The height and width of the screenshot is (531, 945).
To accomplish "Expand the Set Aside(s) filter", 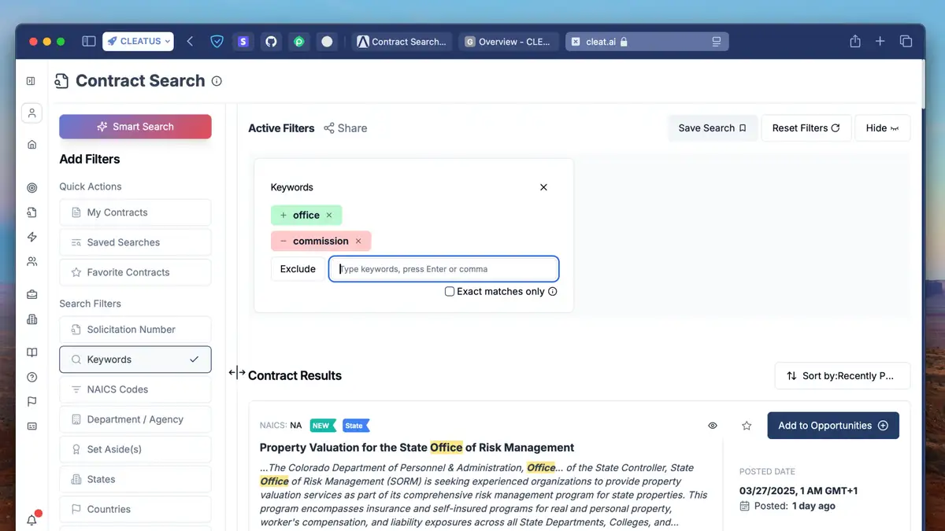I will coord(135,449).
